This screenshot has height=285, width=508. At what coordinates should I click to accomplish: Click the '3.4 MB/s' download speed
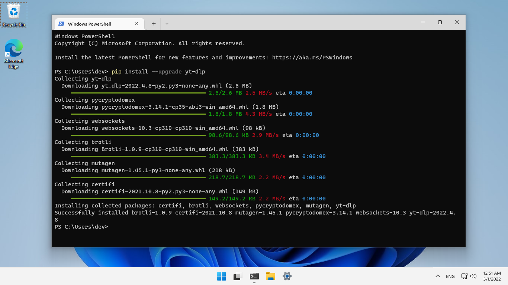pyautogui.click(x=272, y=156)
